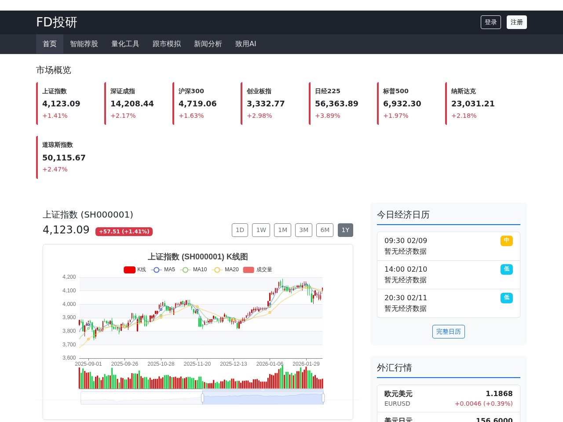The width and height of the screenshot is (563, 422).
Task: Toggle the 成交量 series in the legend
Action: click(257, 269)
